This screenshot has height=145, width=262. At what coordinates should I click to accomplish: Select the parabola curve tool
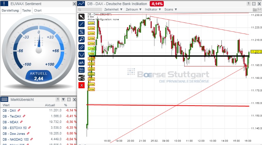pos(82,55)
